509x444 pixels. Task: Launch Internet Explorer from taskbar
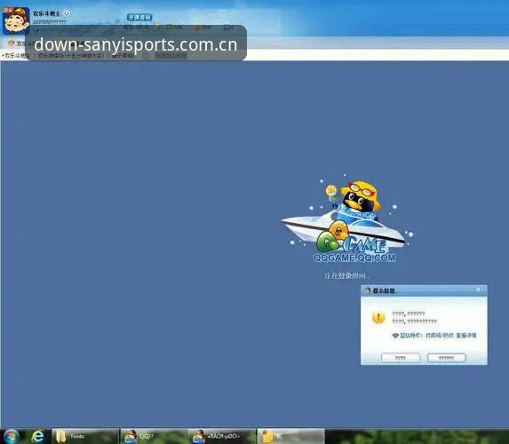coord(37,437)
